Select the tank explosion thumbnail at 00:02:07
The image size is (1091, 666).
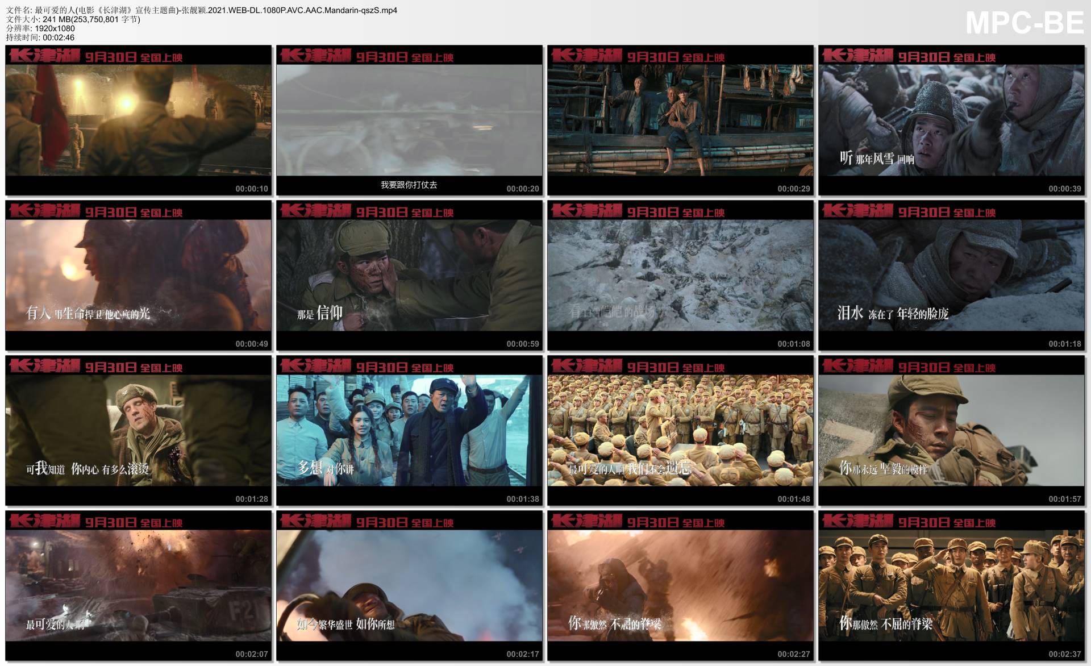pos(138,585)
